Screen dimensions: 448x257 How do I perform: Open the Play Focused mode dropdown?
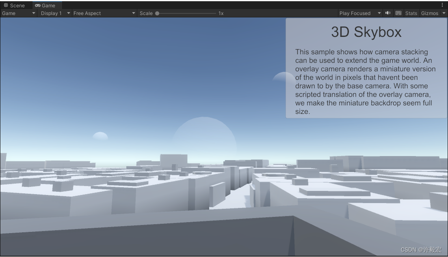pyautogui.click(x=359, y=13)
